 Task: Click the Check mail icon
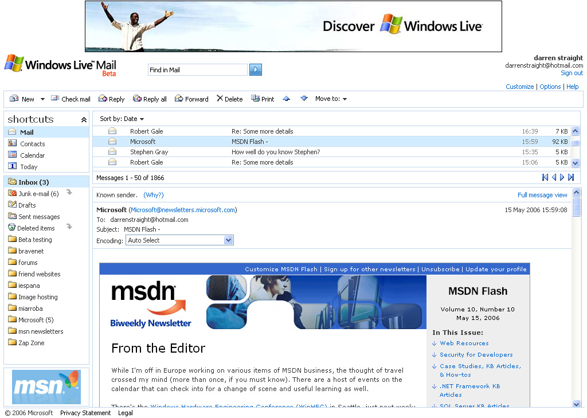coord(55,99)
